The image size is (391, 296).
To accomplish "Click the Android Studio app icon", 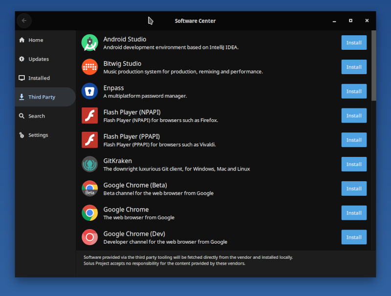I will [x=89, y=43].
